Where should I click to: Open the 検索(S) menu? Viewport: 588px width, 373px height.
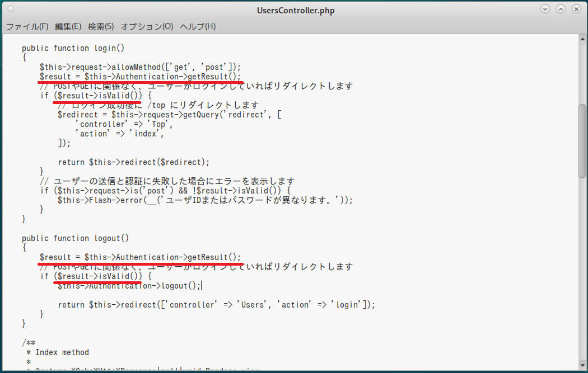point(101,26)
